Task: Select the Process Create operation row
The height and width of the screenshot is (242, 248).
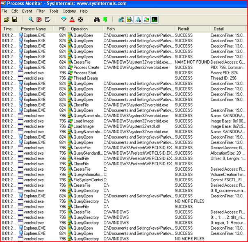Action: [x=124, y=67]
